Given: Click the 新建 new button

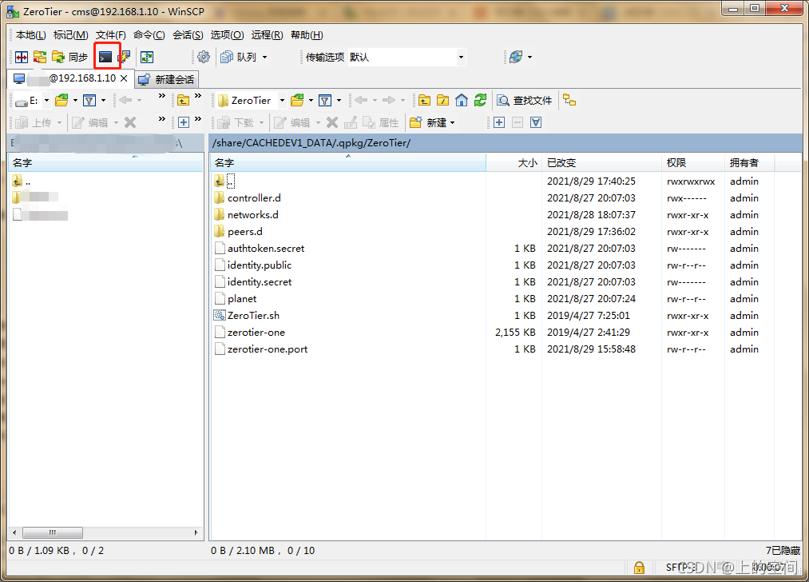Looking at the screenshot, I should pos(428,122).
